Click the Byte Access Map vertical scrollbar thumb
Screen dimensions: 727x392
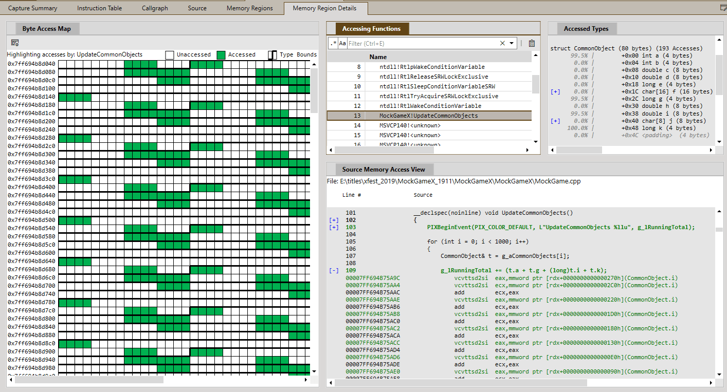tap(314, 90)
